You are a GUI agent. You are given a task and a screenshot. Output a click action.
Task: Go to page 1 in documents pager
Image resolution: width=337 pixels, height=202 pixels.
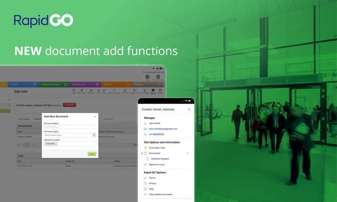27,145
